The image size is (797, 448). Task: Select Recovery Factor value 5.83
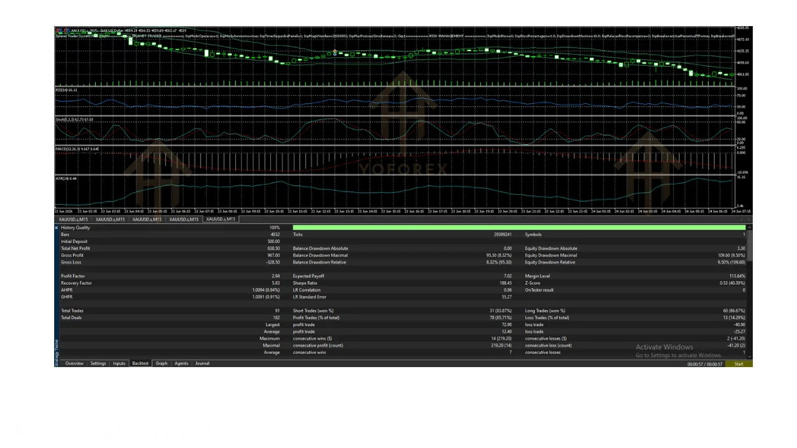tap(276, 283)
